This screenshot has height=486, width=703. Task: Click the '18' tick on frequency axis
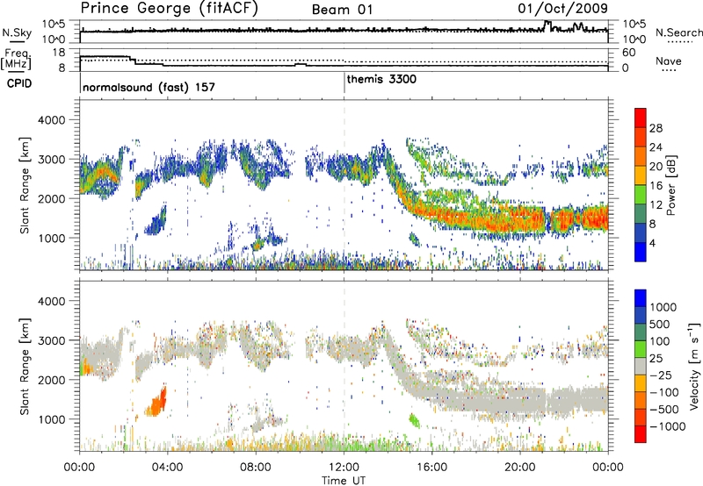[x=59, y=52]
